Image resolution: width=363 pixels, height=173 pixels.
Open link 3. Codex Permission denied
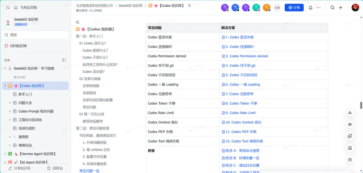pyautogui.click(x=246, y=56)
